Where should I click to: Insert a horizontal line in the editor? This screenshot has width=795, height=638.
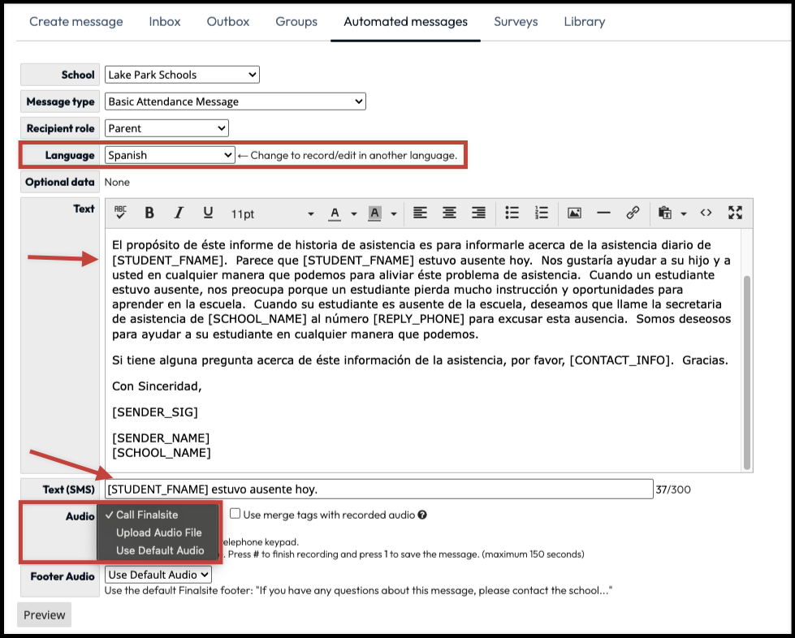(x=603, y=213)
